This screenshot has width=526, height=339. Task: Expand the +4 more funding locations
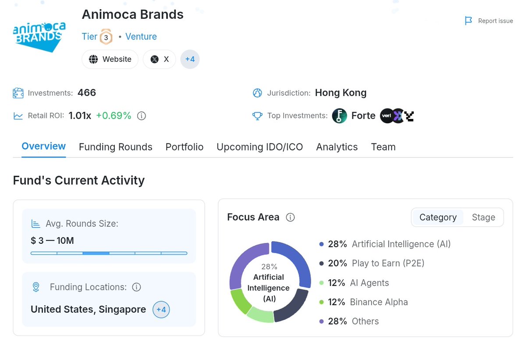161,310
